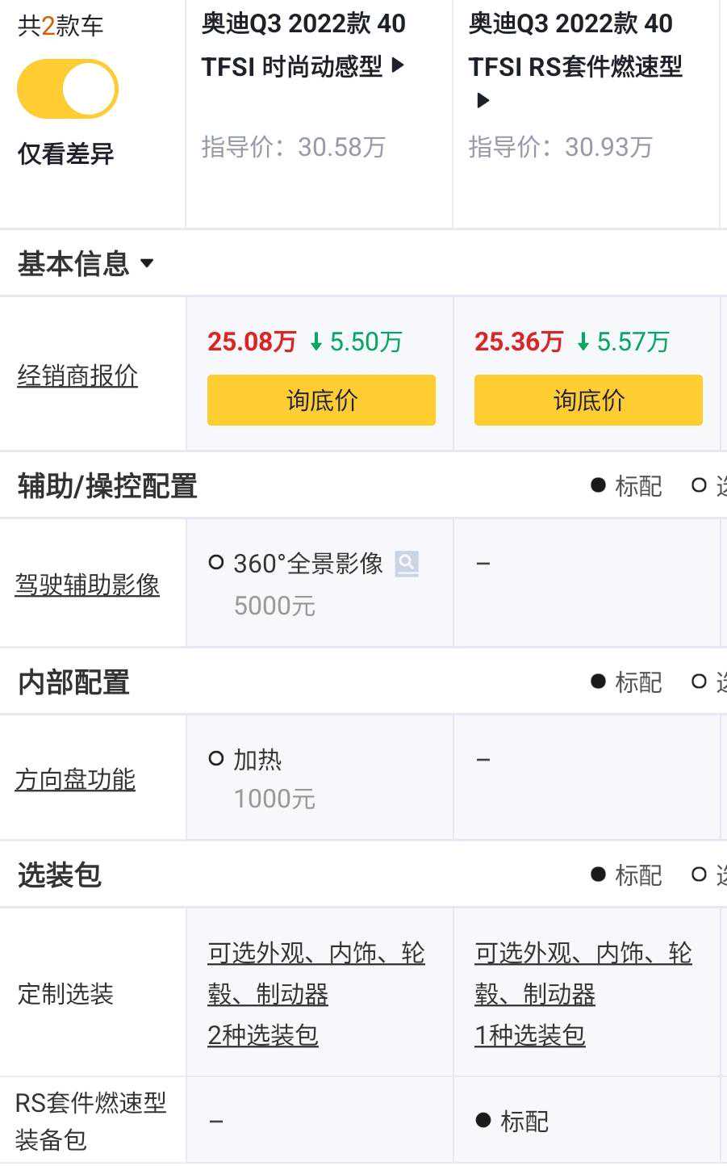Open 可选外观、内饰 customization for 时尚动感型

[x=315, y=954]
